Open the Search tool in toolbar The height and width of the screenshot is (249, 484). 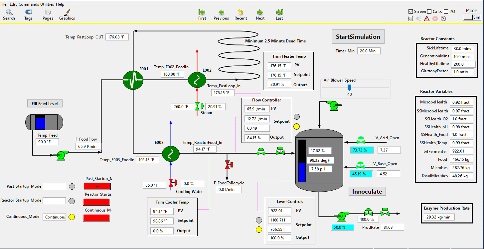click(x=9, y=15)
